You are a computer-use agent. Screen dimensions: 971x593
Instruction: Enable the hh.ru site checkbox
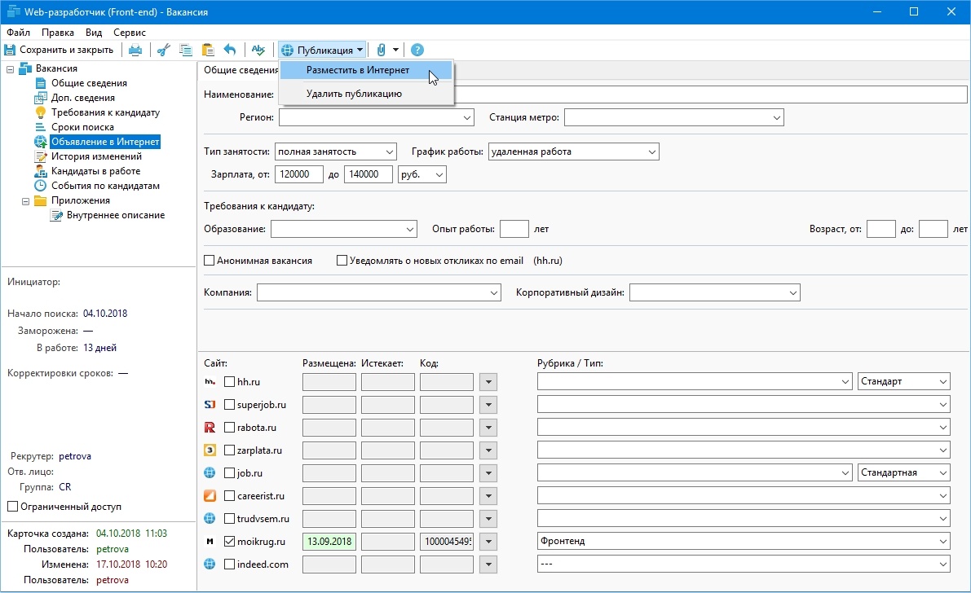(229, 381)
